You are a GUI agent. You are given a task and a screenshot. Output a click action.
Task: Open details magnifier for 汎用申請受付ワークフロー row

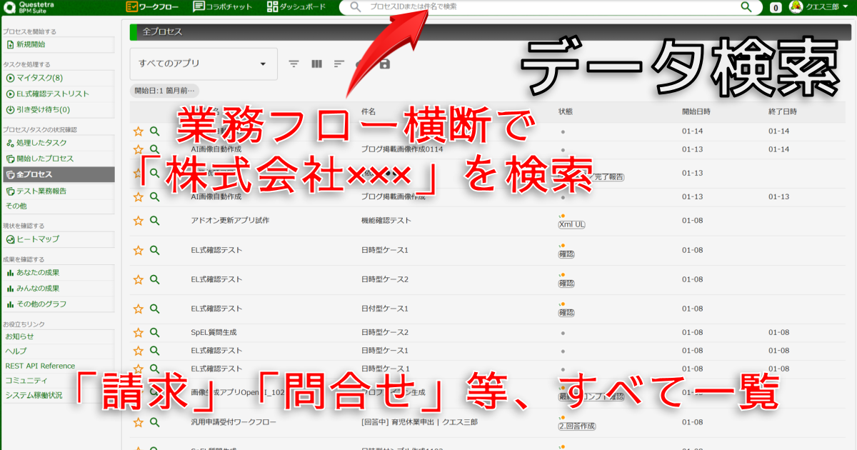154,422
